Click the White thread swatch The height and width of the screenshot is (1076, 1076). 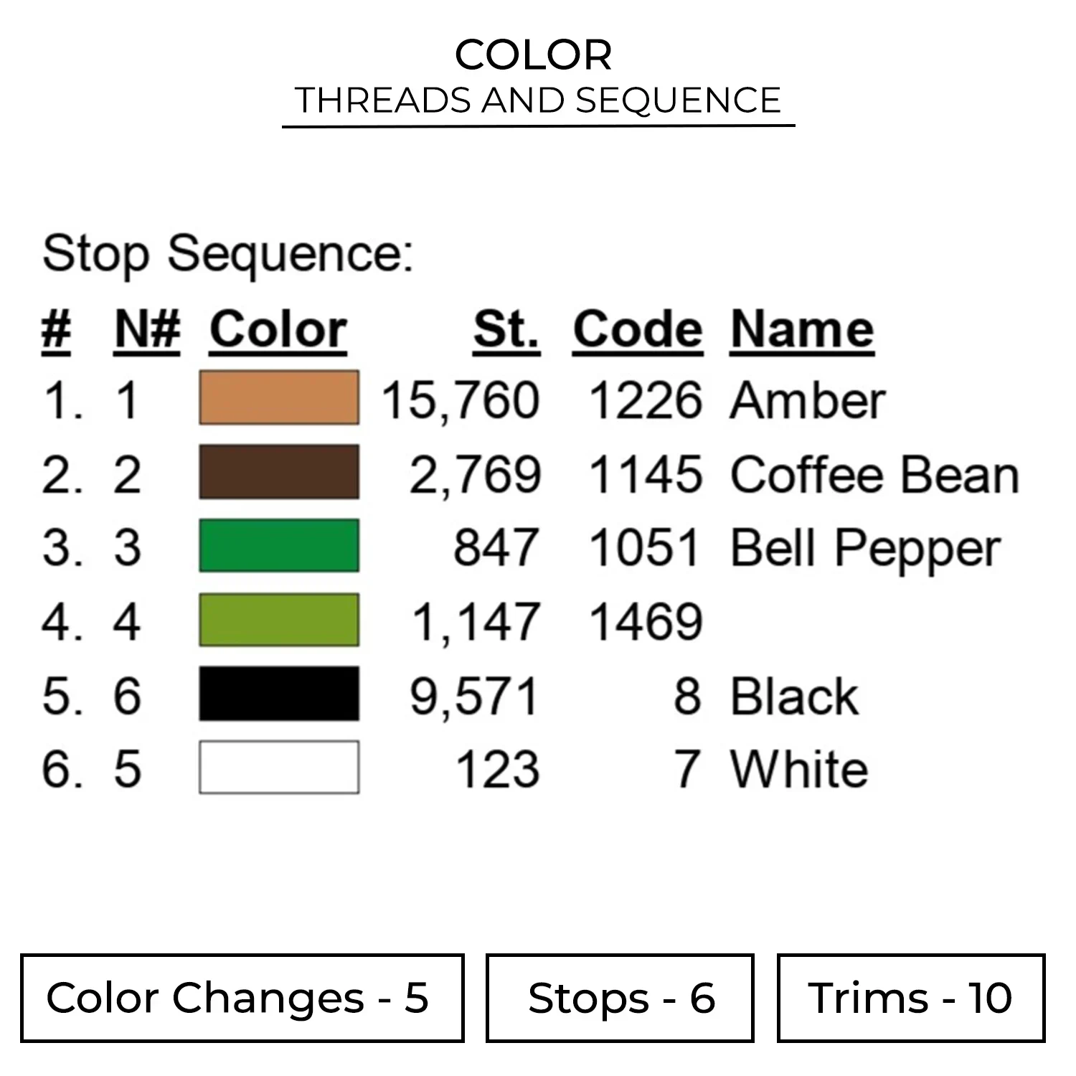coord(279,768)
